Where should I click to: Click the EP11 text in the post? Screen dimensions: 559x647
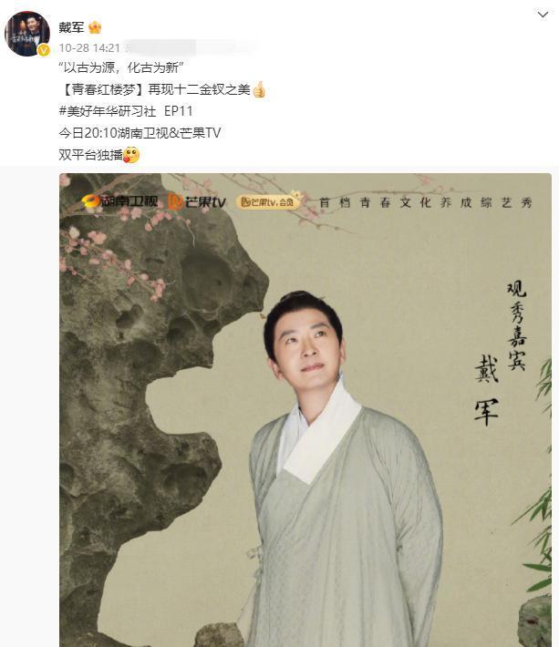[179, 111]
